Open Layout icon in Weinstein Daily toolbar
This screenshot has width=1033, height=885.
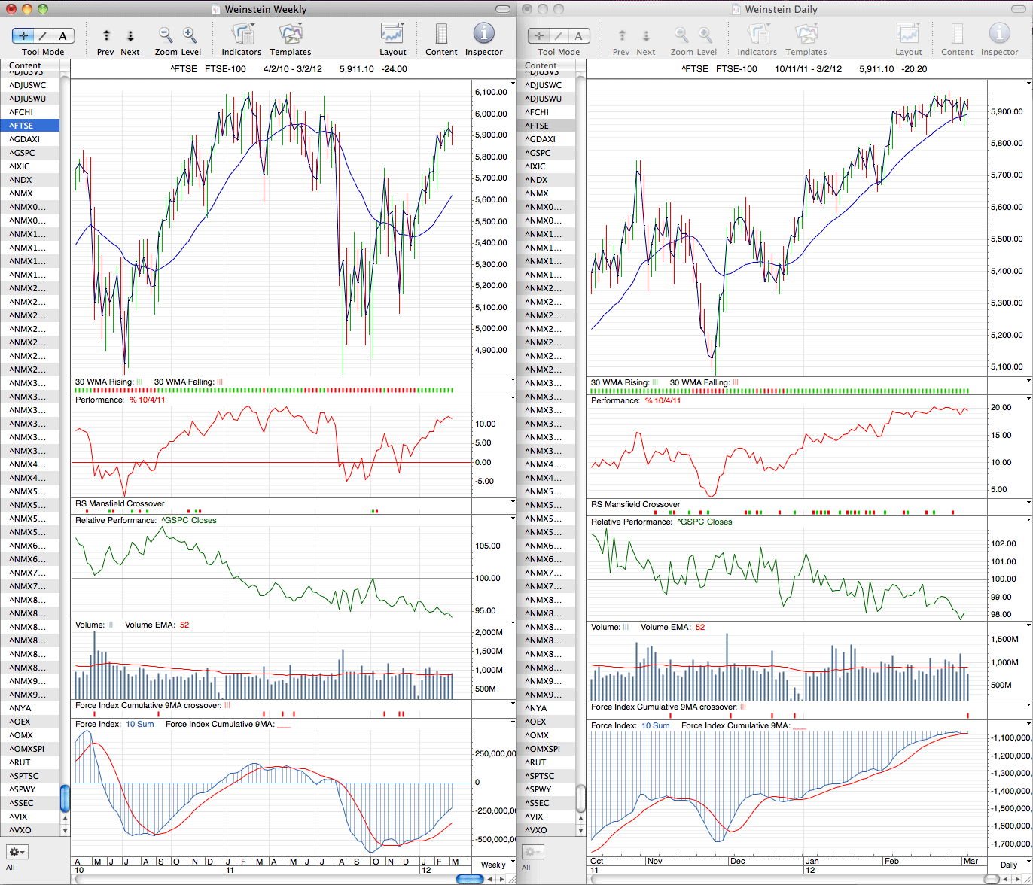[908, 34]
